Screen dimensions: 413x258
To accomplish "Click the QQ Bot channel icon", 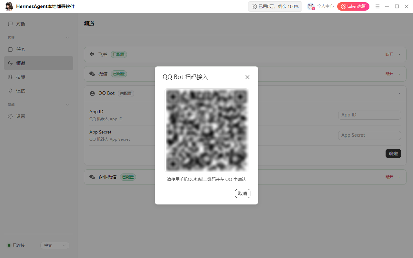I will click(x=92, y=94).
